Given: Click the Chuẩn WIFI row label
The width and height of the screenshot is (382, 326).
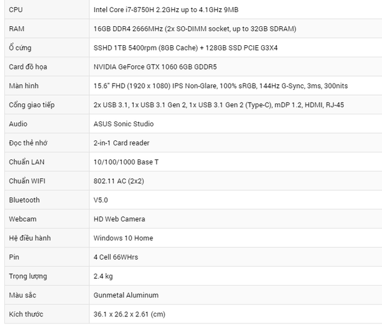Looking at the screenshot, I should point(27,181).
